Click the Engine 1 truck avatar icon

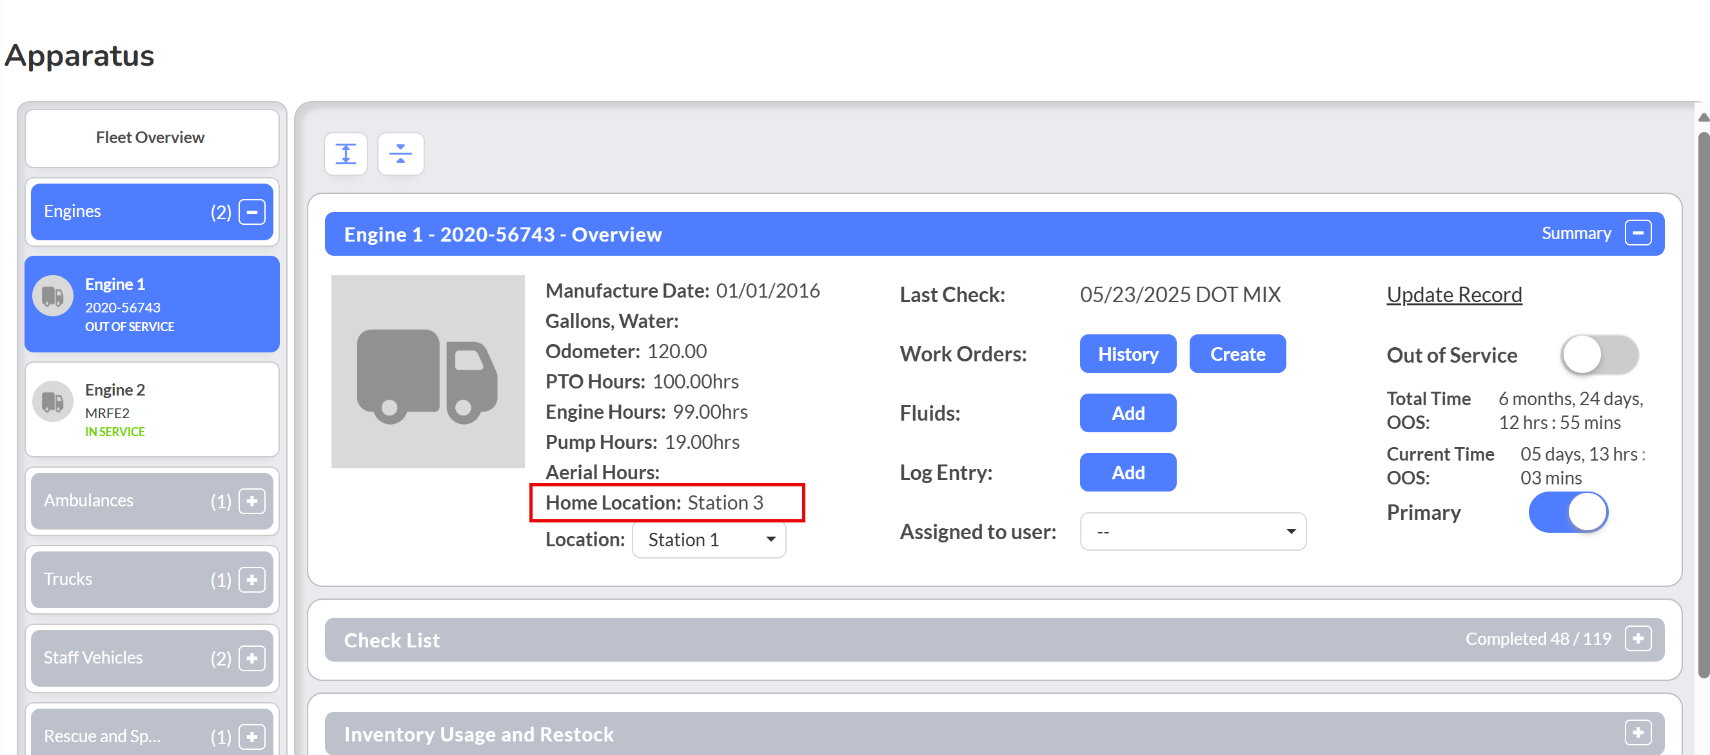click(x=53, y=296)
